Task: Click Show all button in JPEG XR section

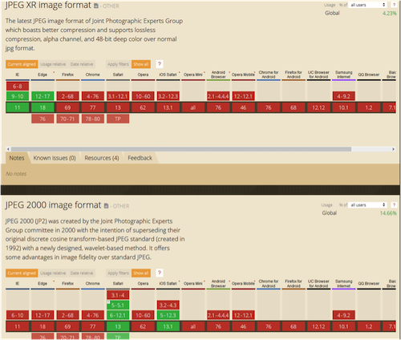Action: click(141, 64)
